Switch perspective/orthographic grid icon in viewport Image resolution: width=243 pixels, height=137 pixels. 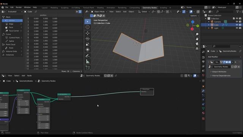pyautogui.click(x=197, y=49)
